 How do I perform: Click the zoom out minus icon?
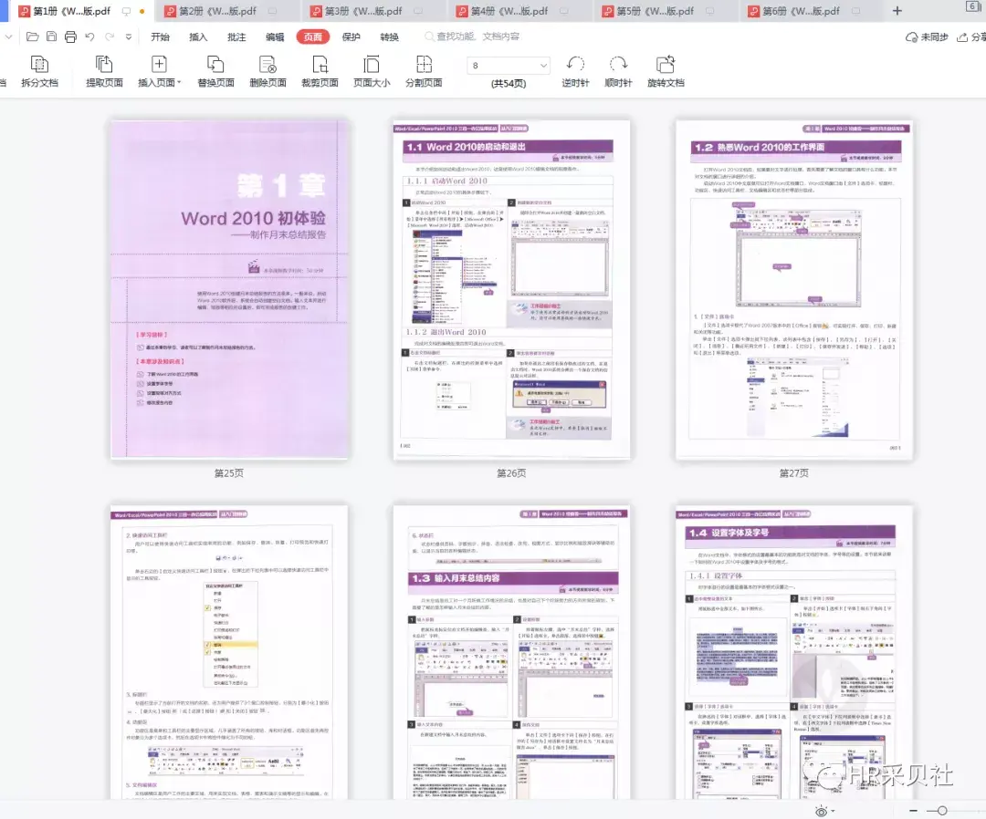[x=913, y=811]
